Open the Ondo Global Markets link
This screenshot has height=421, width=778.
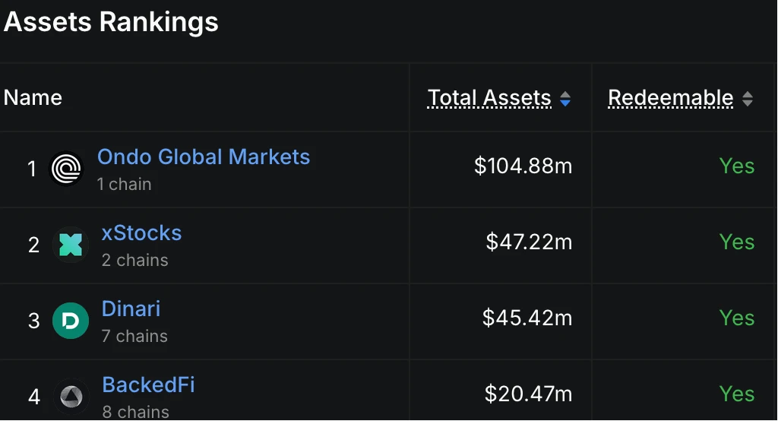[204, 157]
